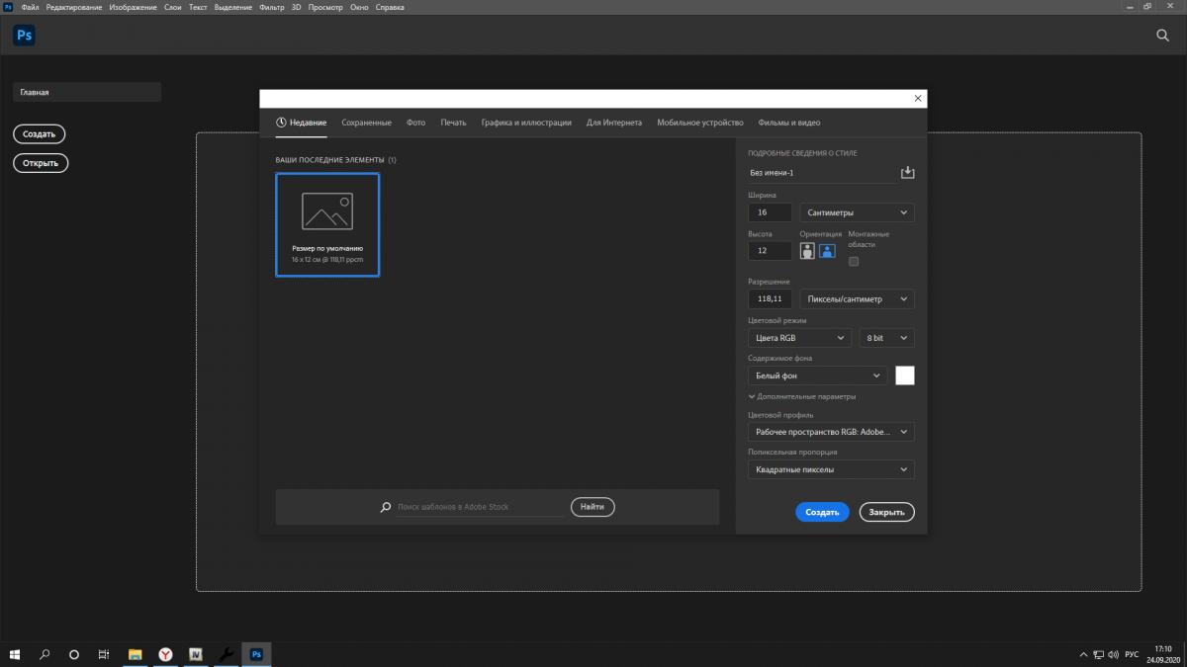Select the Размер по умолчанию preset thumbnail
This screenshot has width=1187, height=667.
pos(327,224)
